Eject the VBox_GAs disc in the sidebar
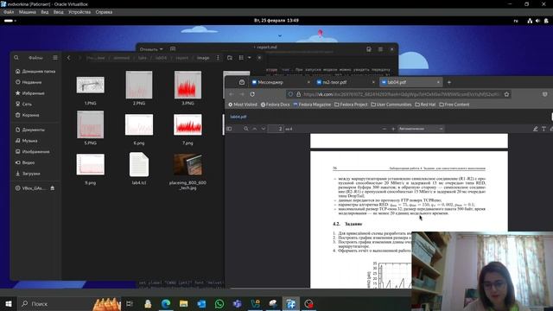 click(x=52, y=188)
